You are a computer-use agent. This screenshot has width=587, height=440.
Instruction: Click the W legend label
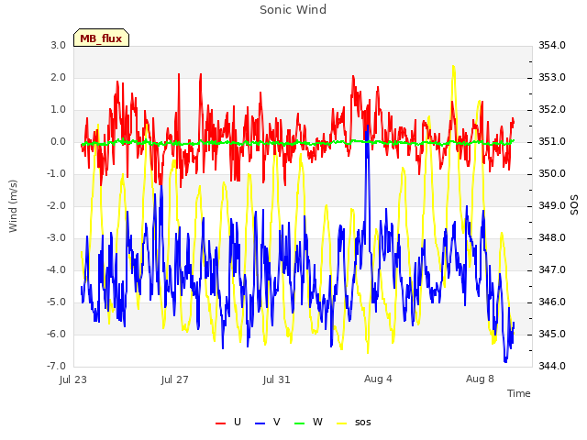(317, 422)
